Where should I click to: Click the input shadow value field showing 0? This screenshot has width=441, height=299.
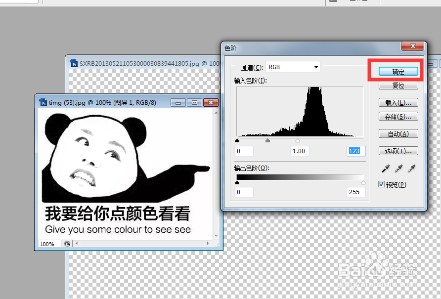tap(244, 151)
